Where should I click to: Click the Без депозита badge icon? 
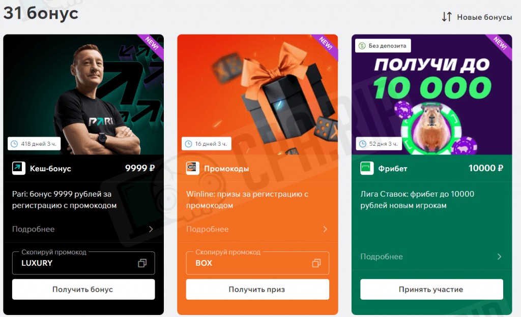click(362, 46)
